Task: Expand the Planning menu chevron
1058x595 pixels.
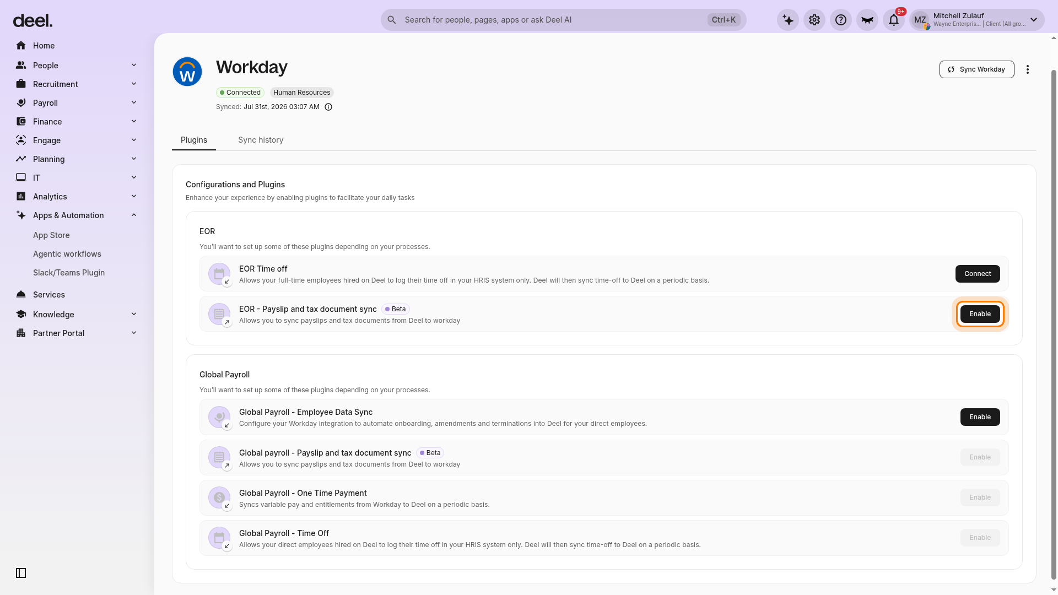Action: click(x=134, y=159)
